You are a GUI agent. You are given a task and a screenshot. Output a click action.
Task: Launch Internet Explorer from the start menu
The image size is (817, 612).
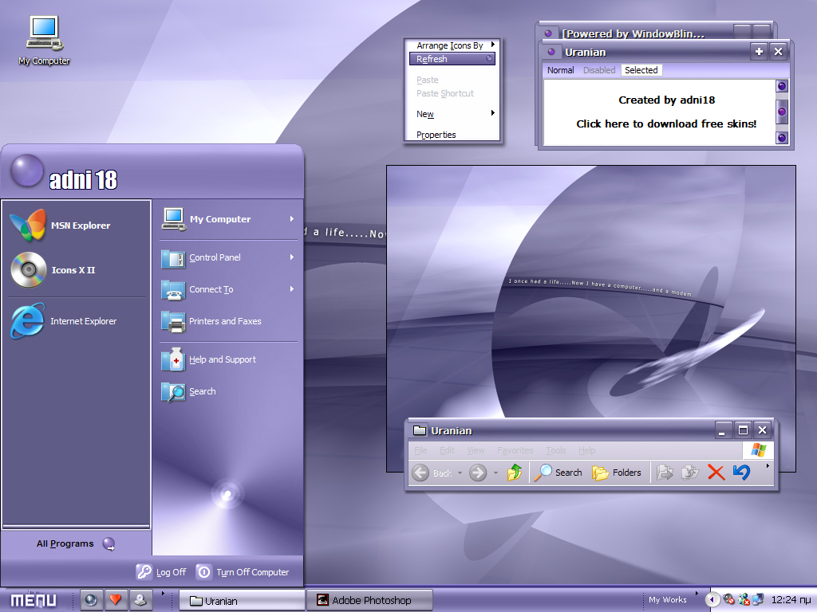click(64, 321)
